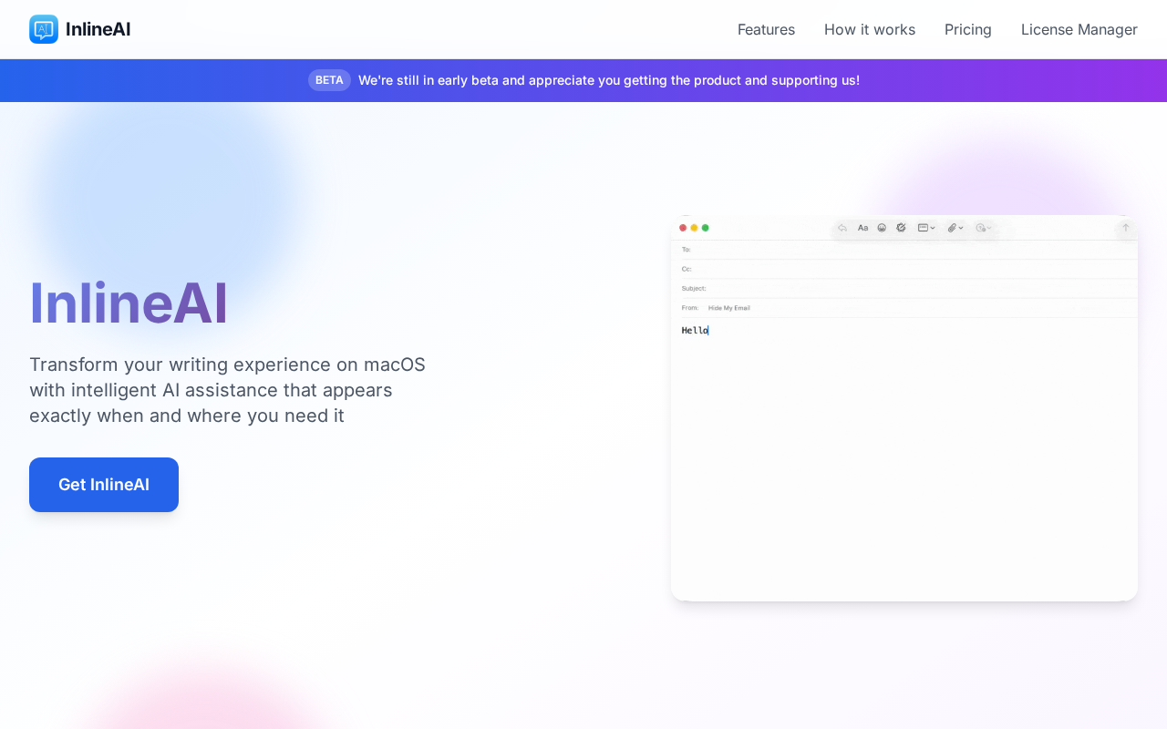Click the InlineAI logo icon
The height and width of the screenshot is (729, 1167).
point(44,29)
